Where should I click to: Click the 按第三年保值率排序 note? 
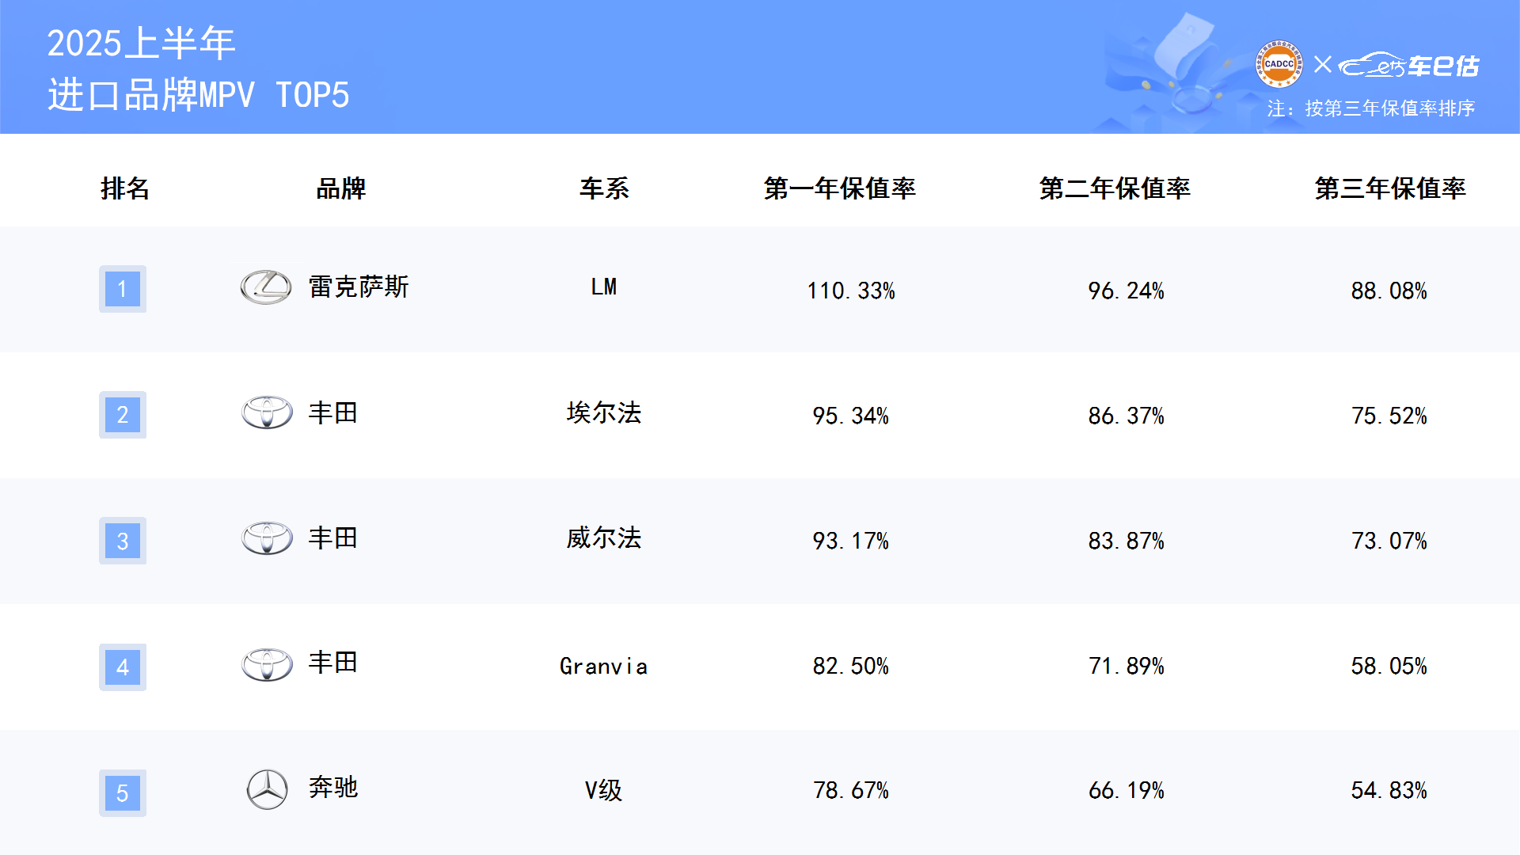click(1390, 108)
